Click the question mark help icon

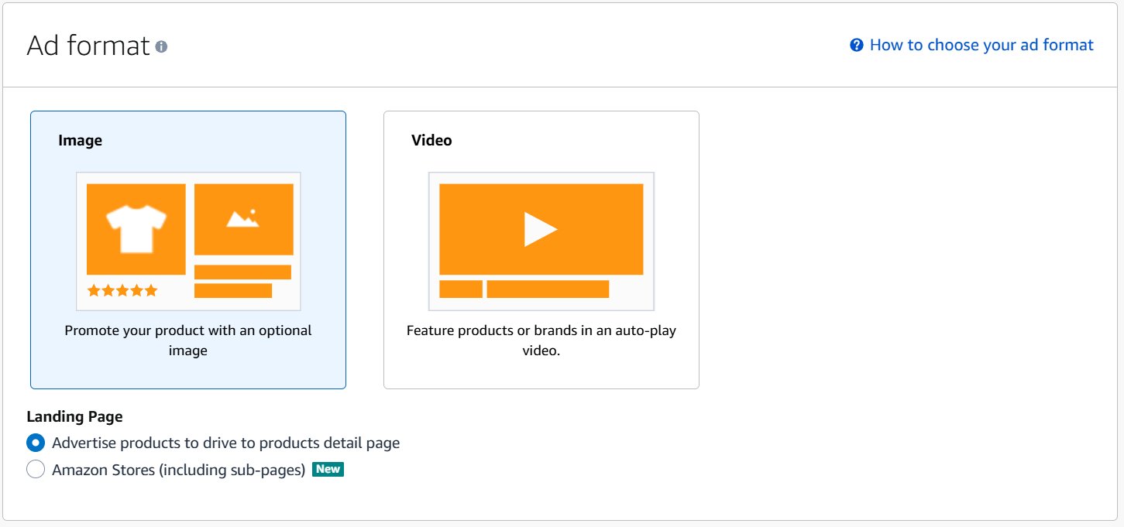click(x=856, y=45)
